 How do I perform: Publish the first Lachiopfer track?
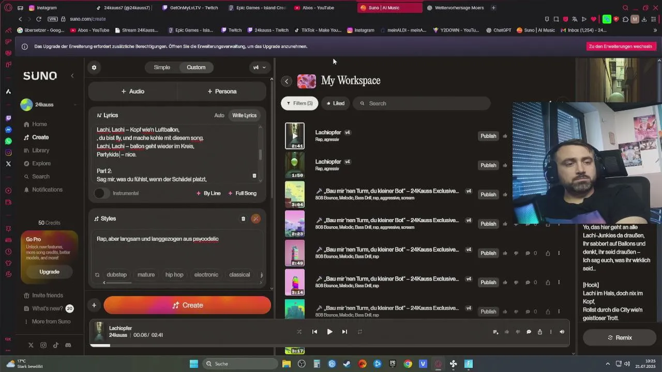(488, 136)
